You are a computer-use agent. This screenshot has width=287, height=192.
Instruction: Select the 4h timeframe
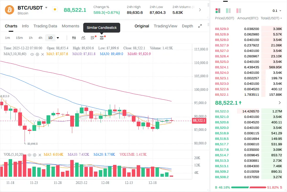(40, 38)
